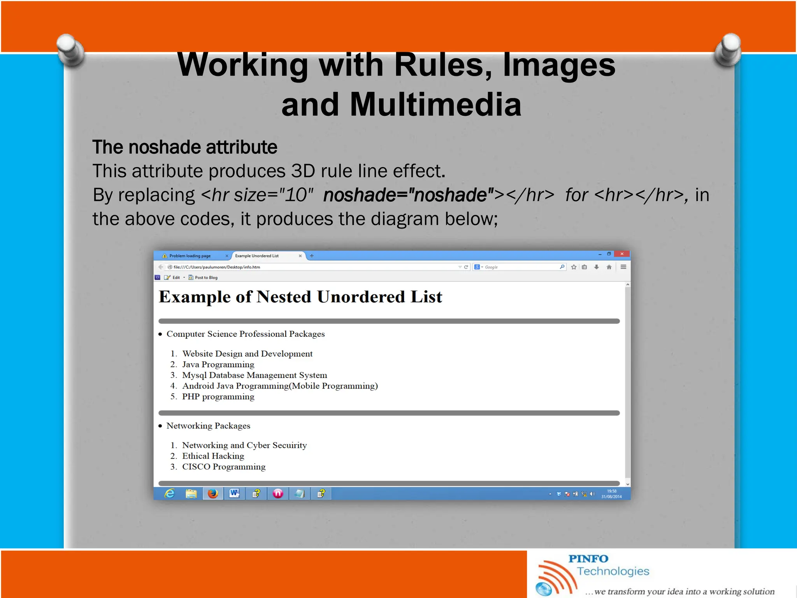Screen dimensions: 797x598
Task: Expand the Edit button dropdown arrow
Action: [x=184, y=278]
